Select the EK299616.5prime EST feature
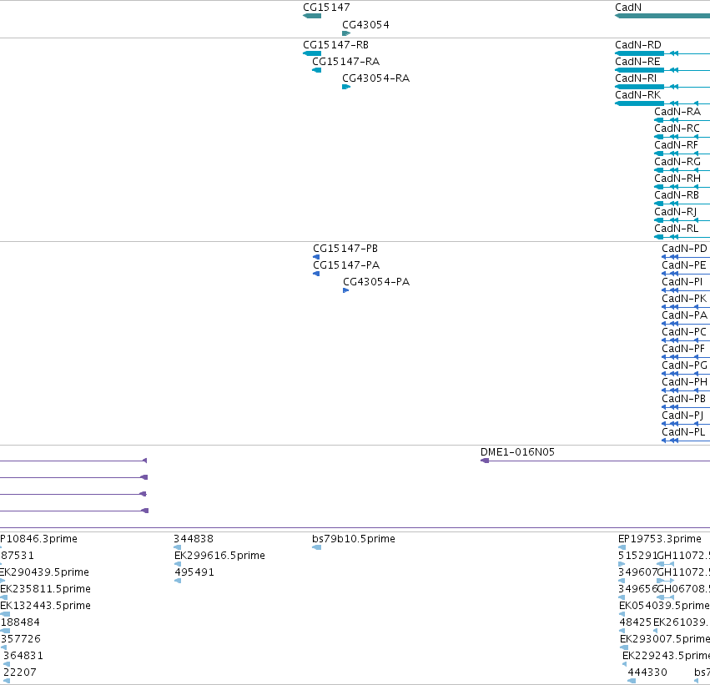The height and width of the screenshot is (685, 710). coord(178,564)
